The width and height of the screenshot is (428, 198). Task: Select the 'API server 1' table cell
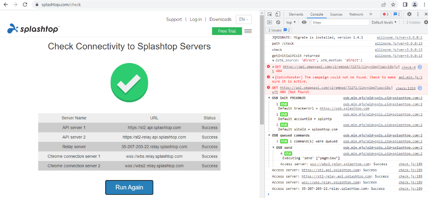[74, 127]
